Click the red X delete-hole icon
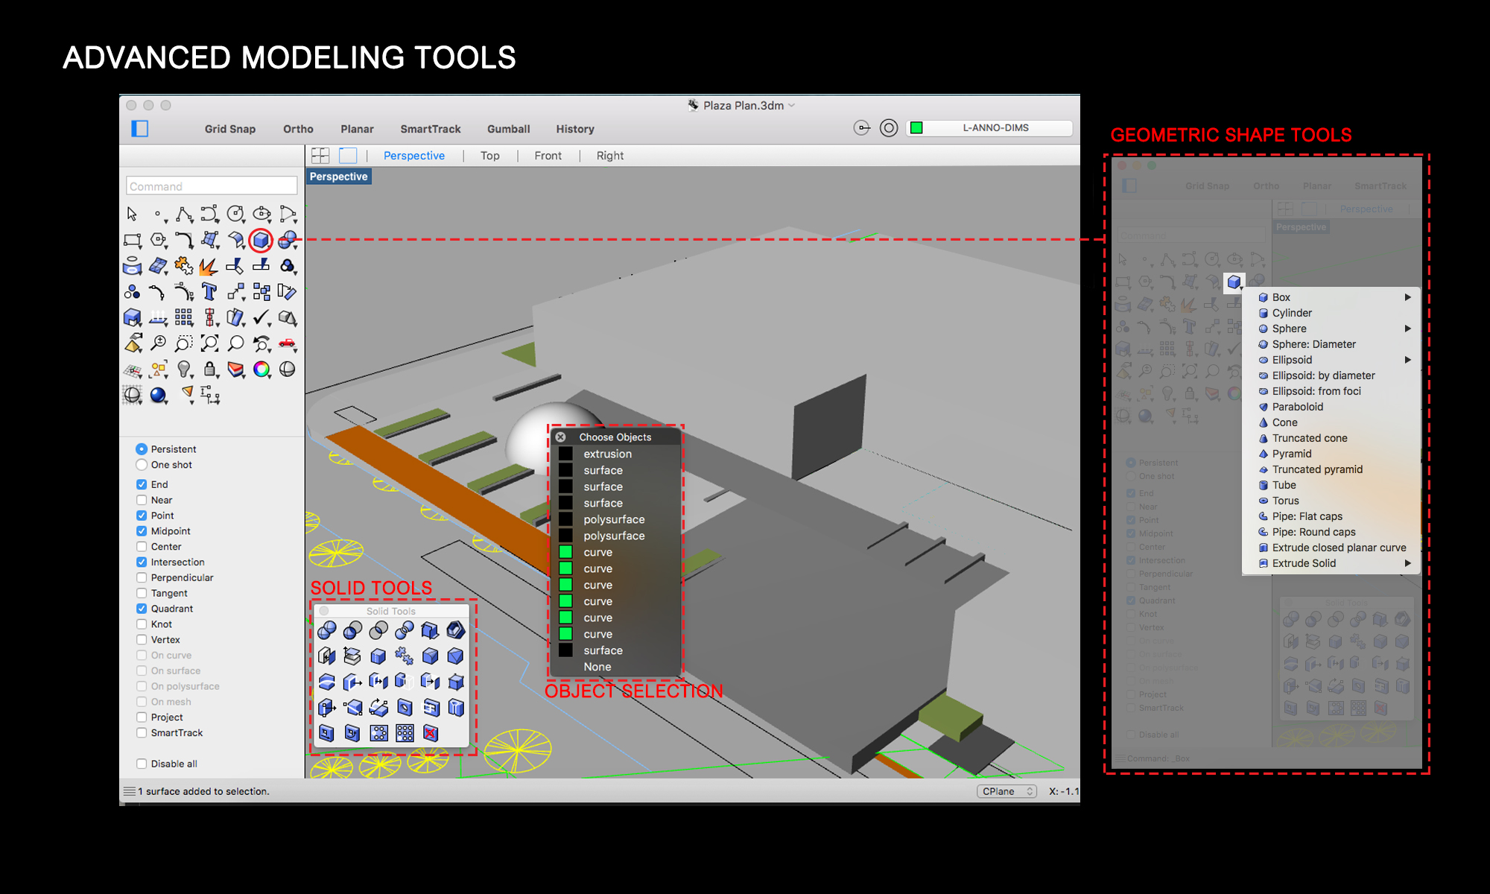Image resolution: width=1490 pixels, height=894 pixels. click(431, 733)
